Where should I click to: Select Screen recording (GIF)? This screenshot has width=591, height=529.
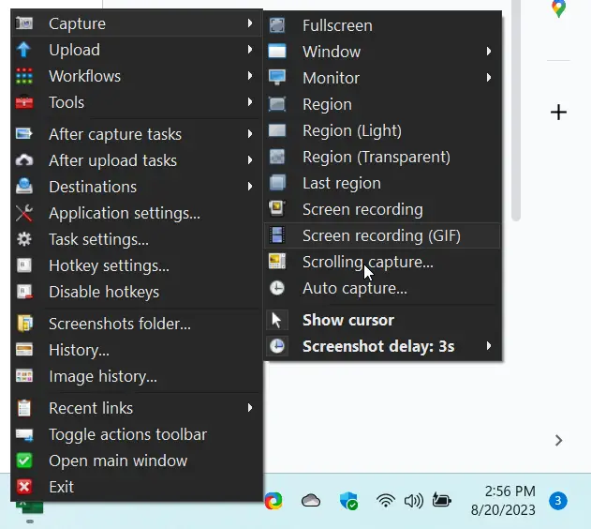[x=383, y=235]
